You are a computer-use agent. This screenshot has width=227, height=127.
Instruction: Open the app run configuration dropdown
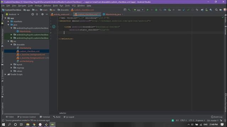tap(139, 10)
